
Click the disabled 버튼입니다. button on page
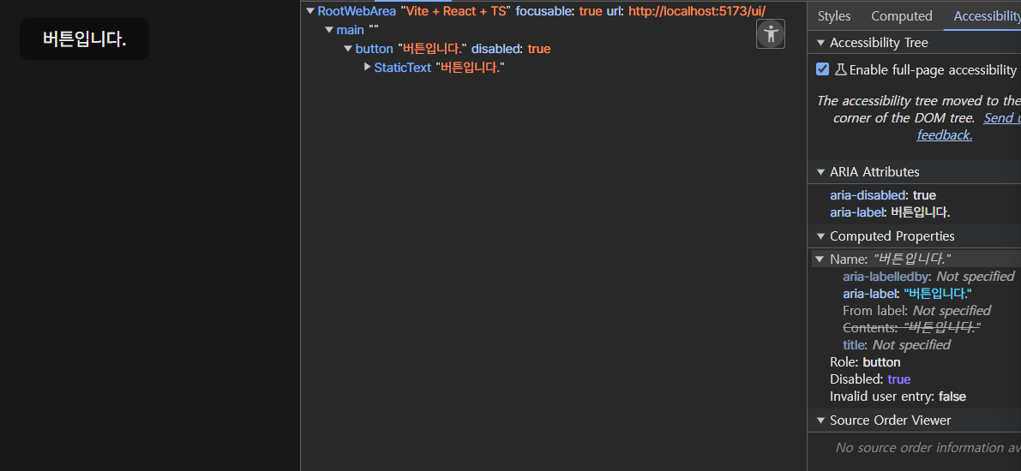[84, 39]
